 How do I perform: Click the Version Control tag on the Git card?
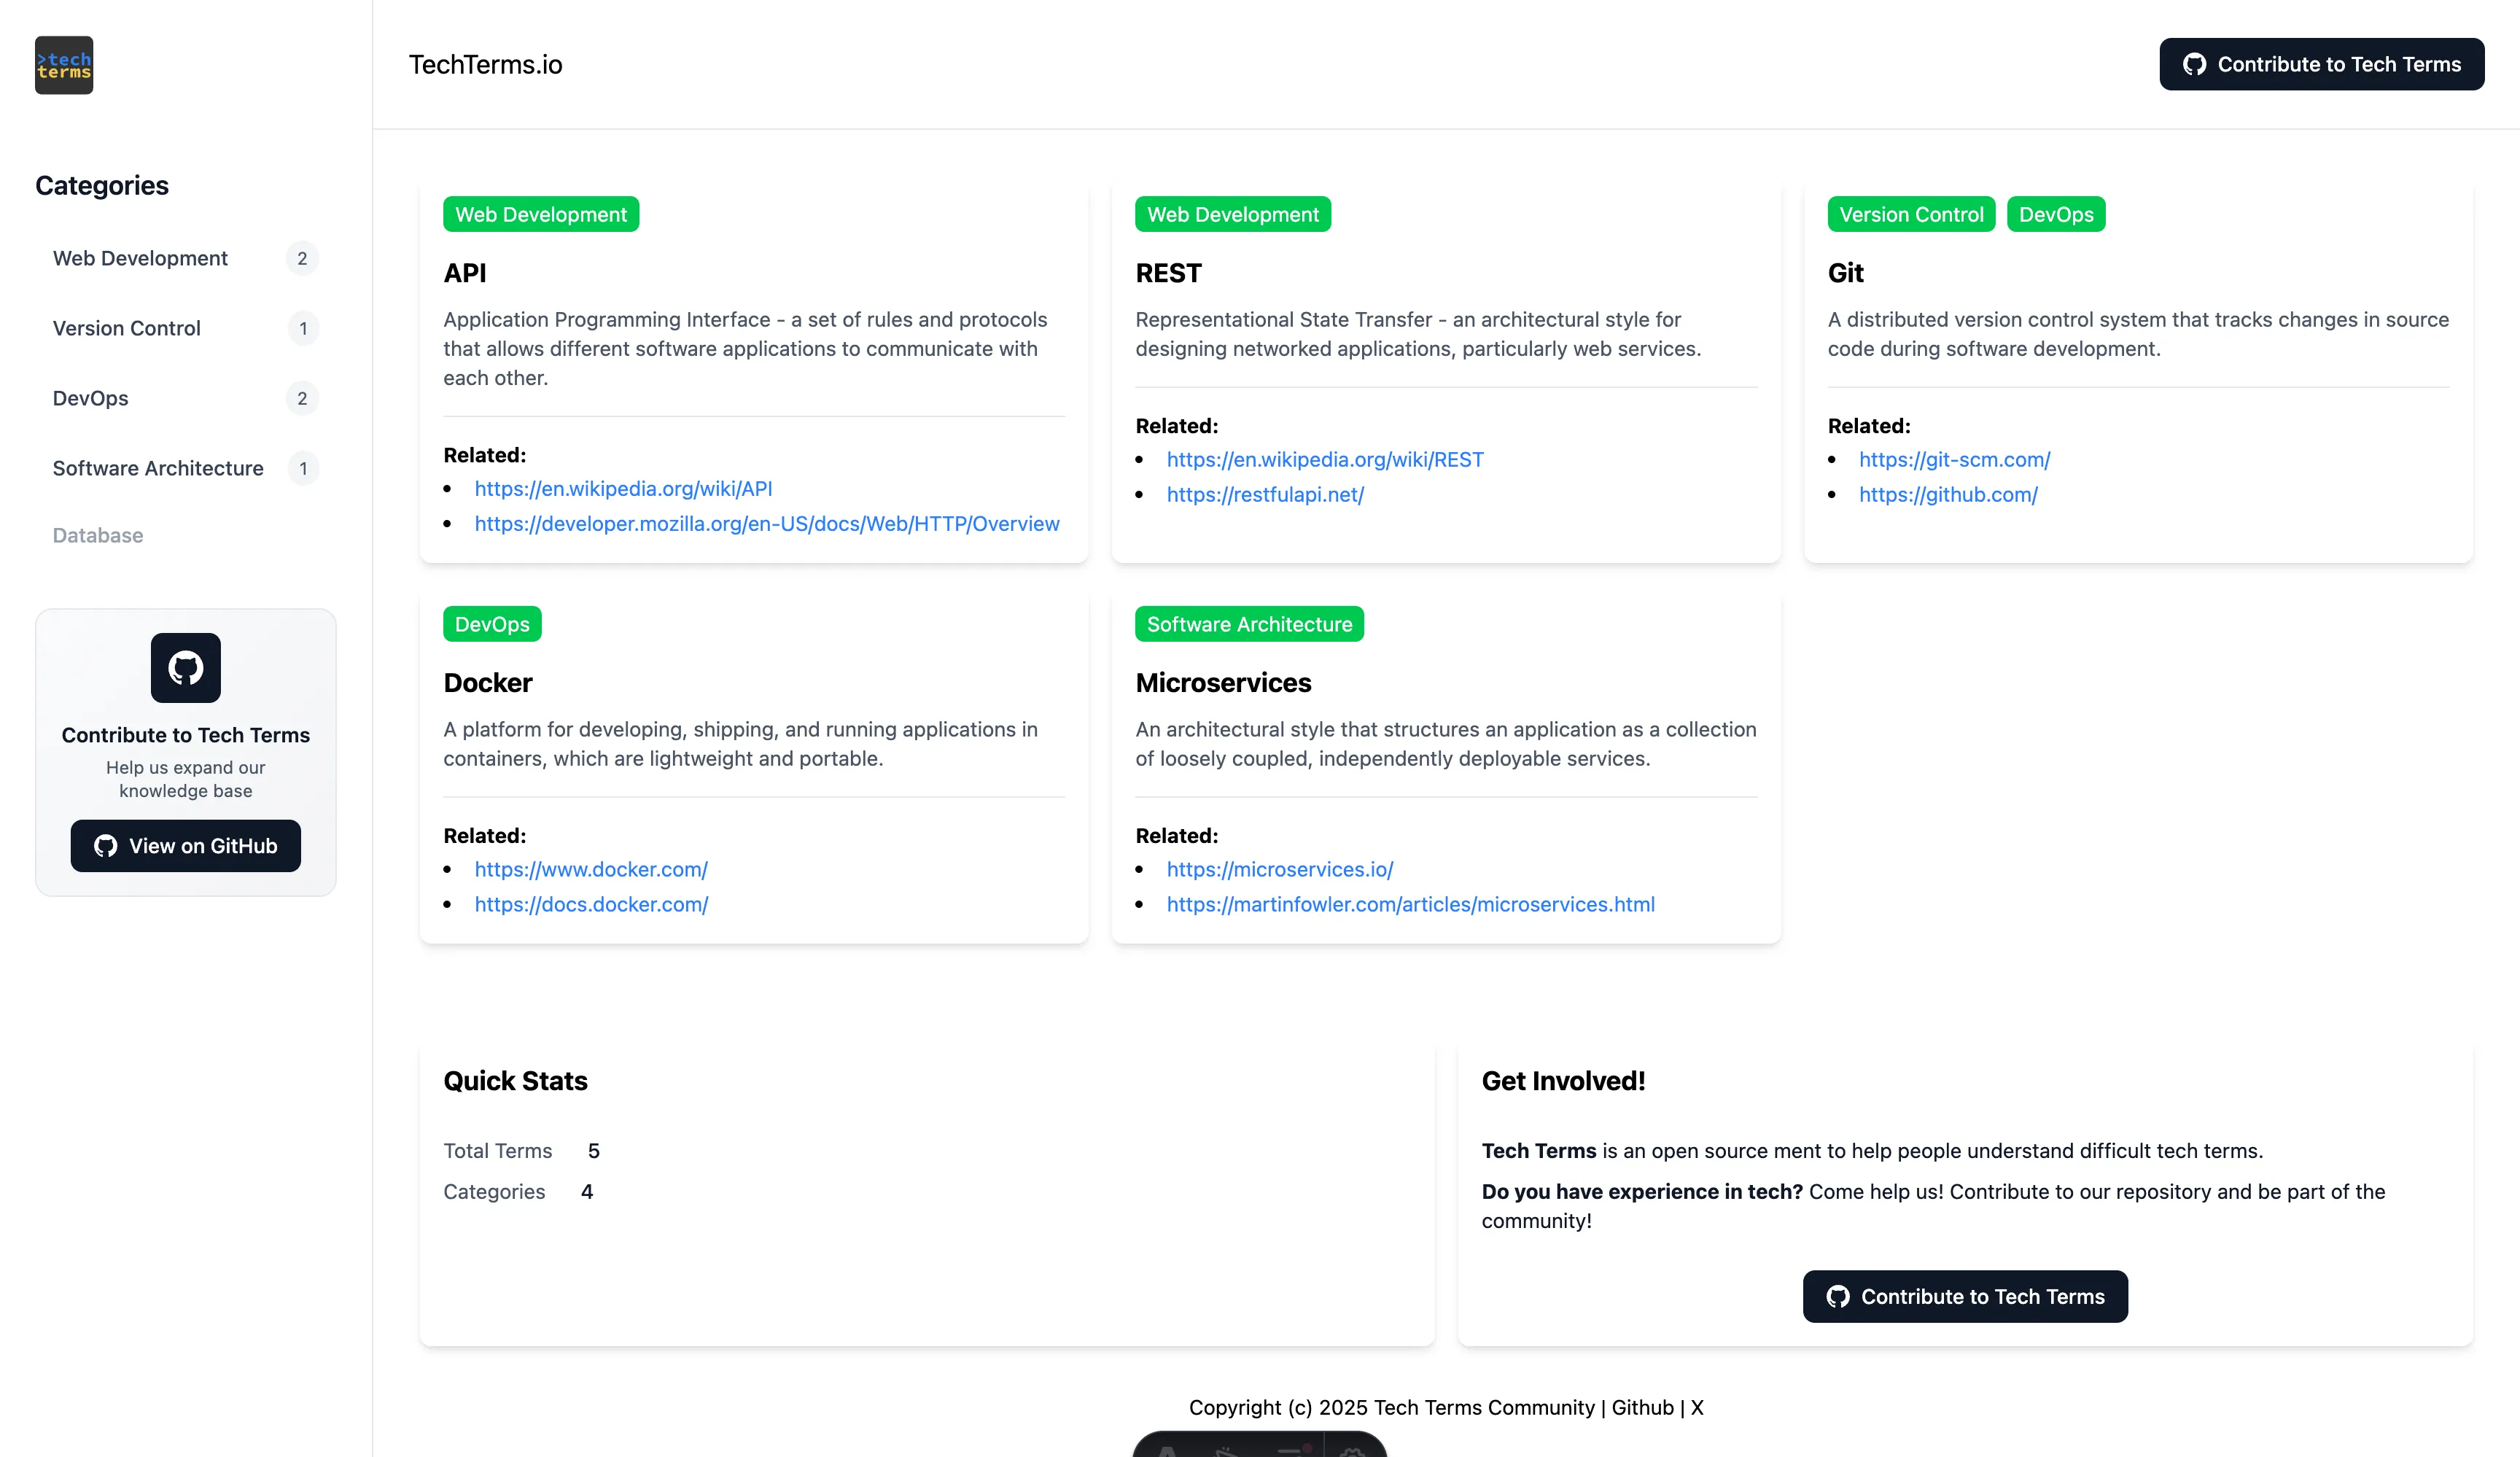[x=1910, y=214]
